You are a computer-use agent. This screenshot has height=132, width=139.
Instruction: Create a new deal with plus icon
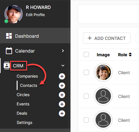[62, 113]
